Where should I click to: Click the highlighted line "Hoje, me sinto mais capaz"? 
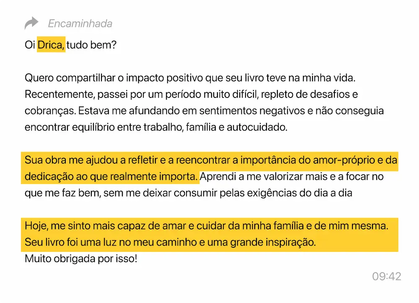click(207, 226)
